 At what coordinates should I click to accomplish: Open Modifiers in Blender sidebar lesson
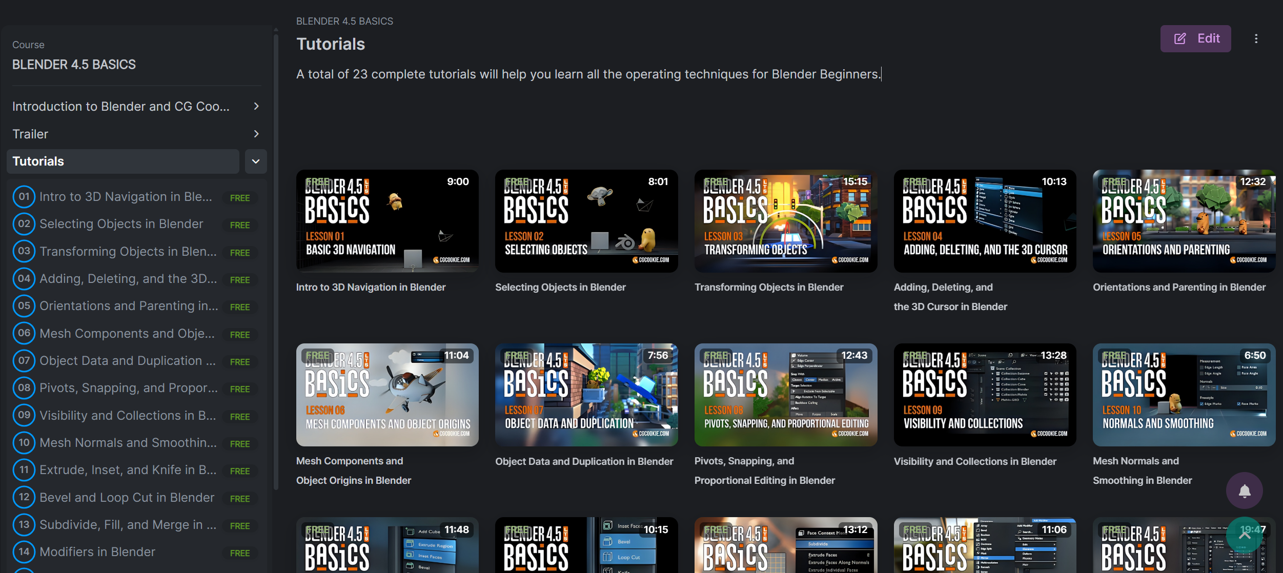tap(97, 552)
